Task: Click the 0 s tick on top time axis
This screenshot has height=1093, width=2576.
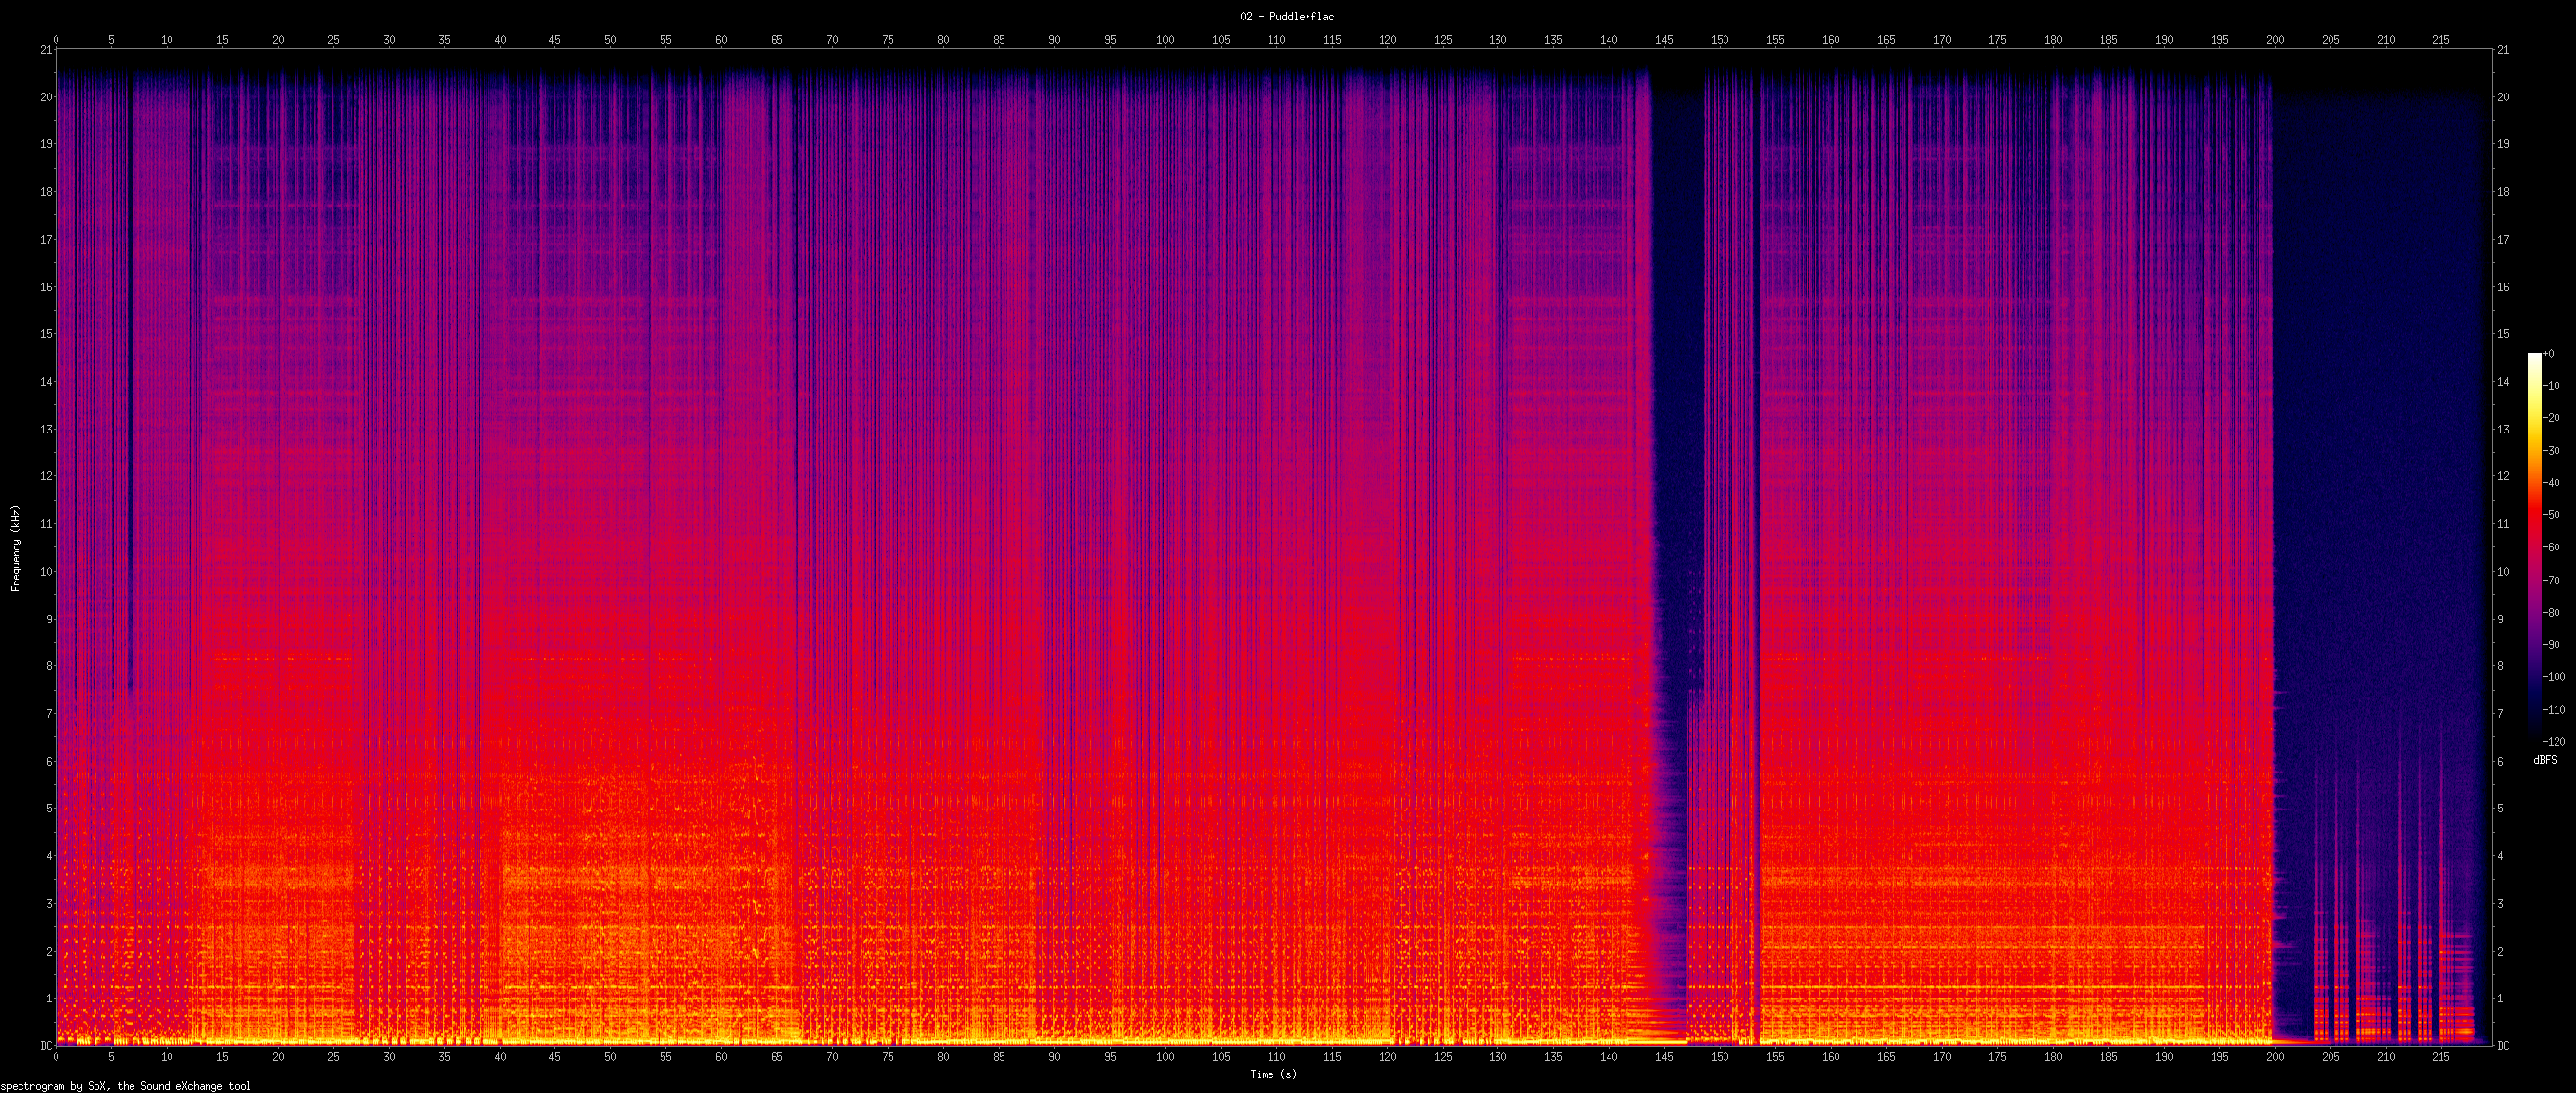Action: coord(56,40)
